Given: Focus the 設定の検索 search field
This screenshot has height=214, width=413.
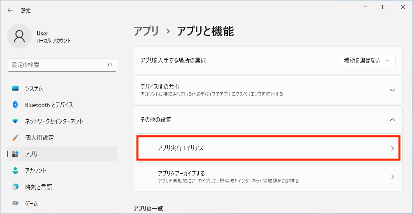Looking at the screenshot, I should click(x=58, y=65).
